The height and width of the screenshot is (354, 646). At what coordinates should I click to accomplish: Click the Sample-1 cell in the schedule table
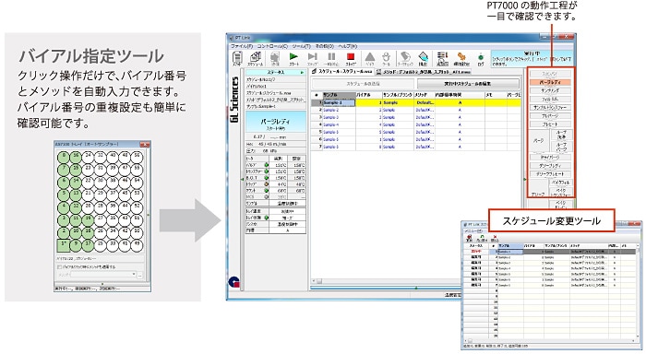coord(338,102)
